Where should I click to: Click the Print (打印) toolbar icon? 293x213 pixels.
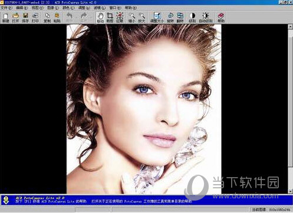click(x=35, y=18)
